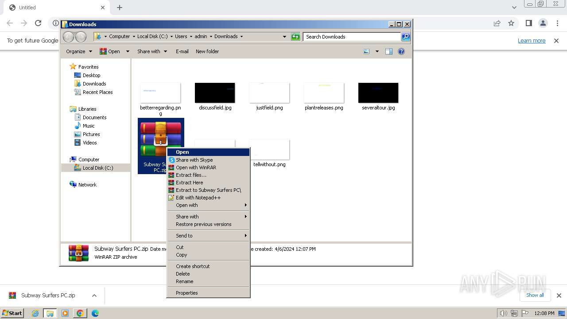Open Recent Places in navigation pane
Image resolution: width=567 pixels, height=319 pixels.
click(x=97, y=92)
